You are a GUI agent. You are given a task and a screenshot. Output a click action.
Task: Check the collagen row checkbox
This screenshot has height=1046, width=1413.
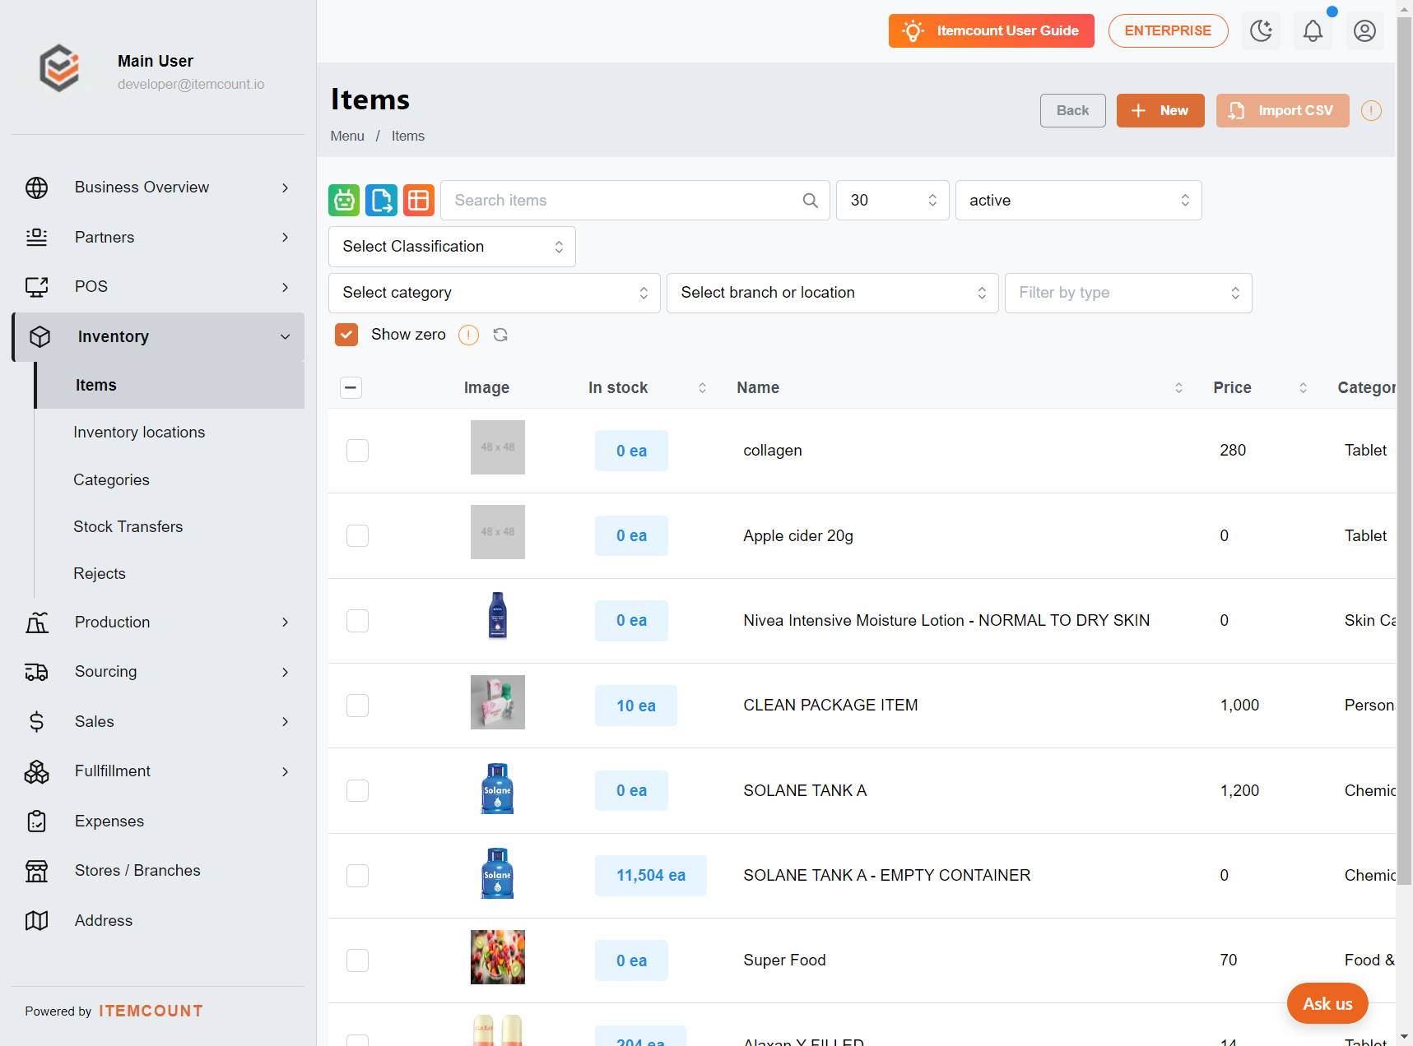click(357, 451)
